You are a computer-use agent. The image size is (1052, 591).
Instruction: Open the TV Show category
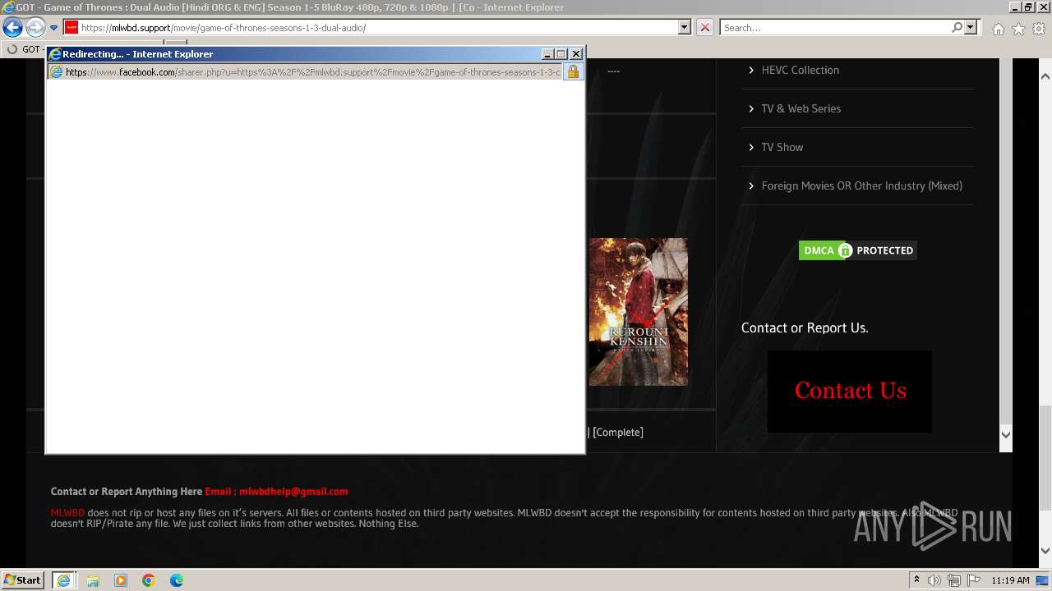[x=782, y=147]
